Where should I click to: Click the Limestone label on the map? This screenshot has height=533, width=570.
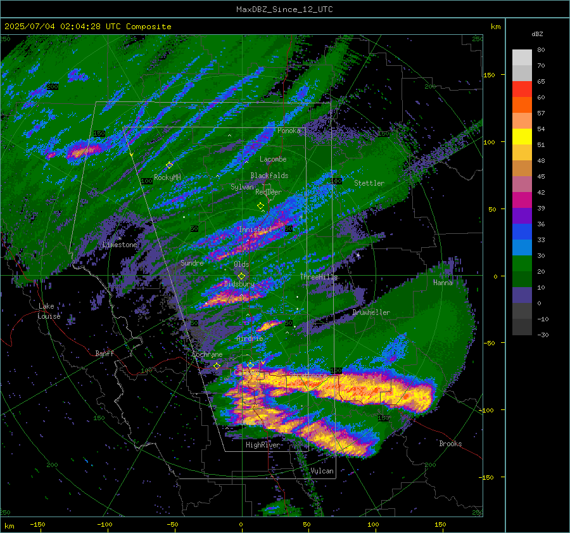[120, 245]
